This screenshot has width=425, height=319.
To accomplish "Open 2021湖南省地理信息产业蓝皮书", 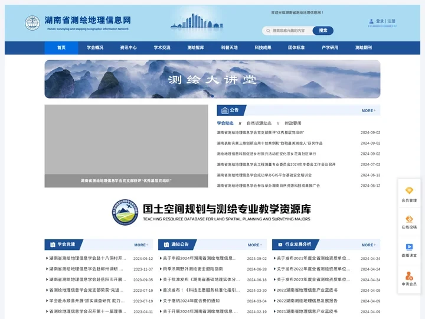I will pos(306,311).
